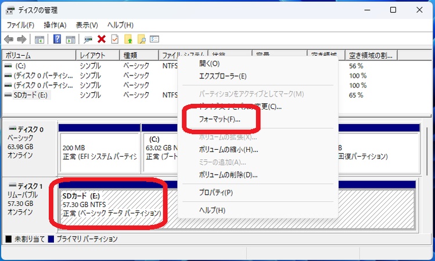Click the checkmark document toolbar icon
Screen dimensions: 435x261
tap(115, 39)
